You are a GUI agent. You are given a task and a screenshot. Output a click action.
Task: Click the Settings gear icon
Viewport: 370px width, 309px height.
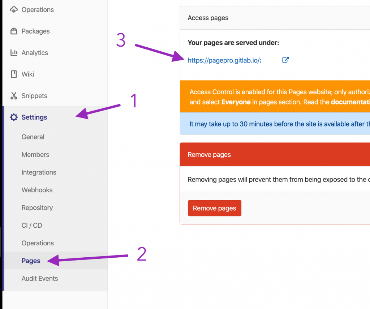coord(14,117)
